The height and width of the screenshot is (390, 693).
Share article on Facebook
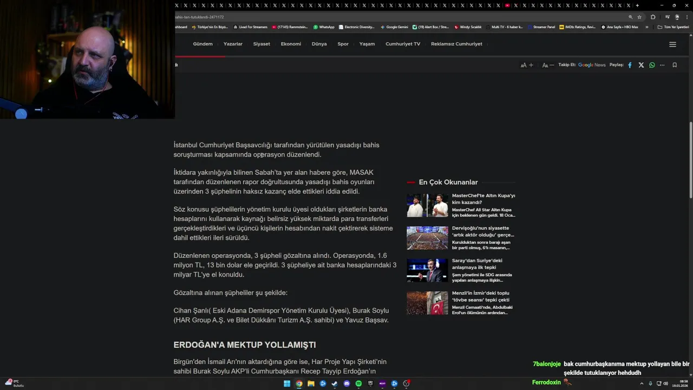click(x=630, y=65)
